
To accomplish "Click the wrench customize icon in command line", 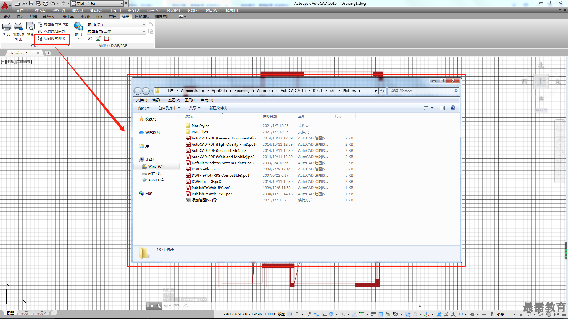I will (x=159, y=306).
